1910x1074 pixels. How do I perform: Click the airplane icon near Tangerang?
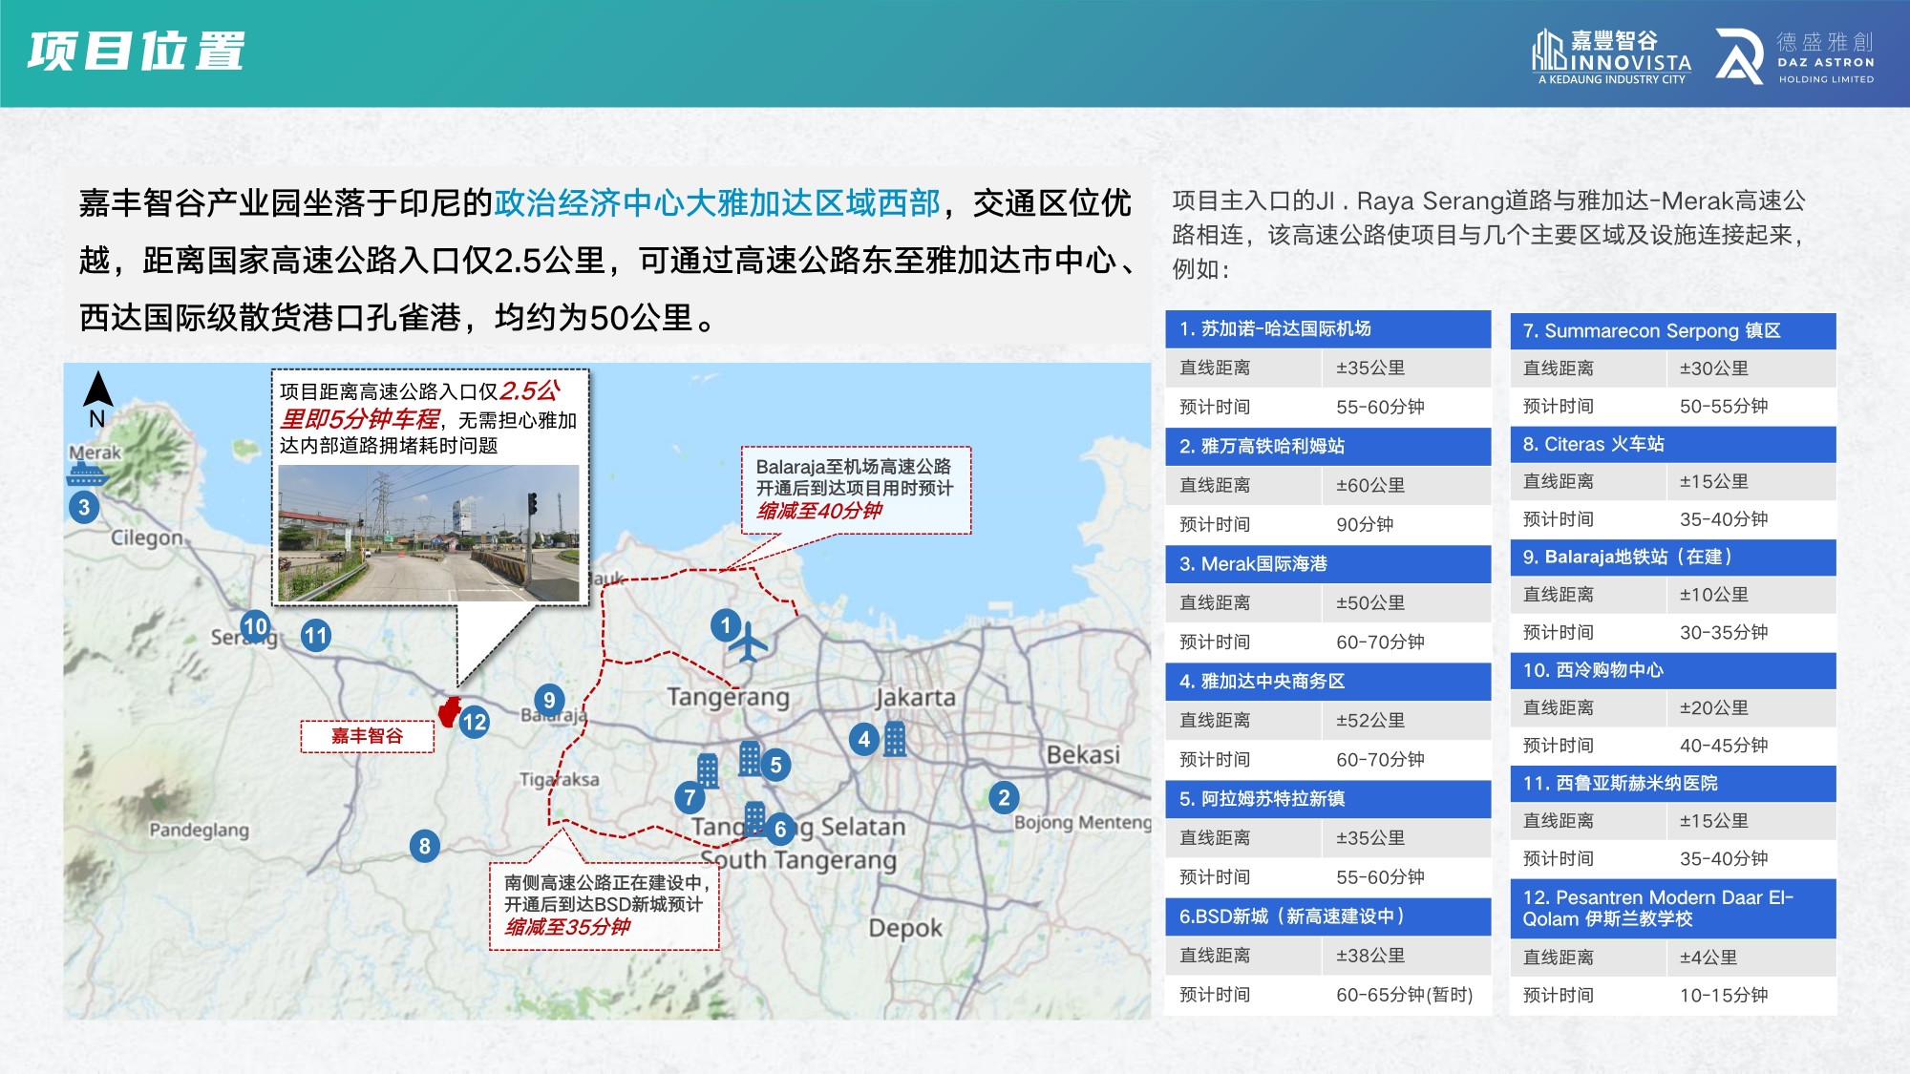748,642
